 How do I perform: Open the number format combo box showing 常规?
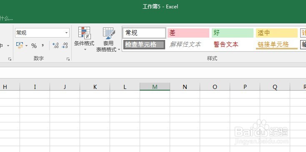[x=42, y=33]
